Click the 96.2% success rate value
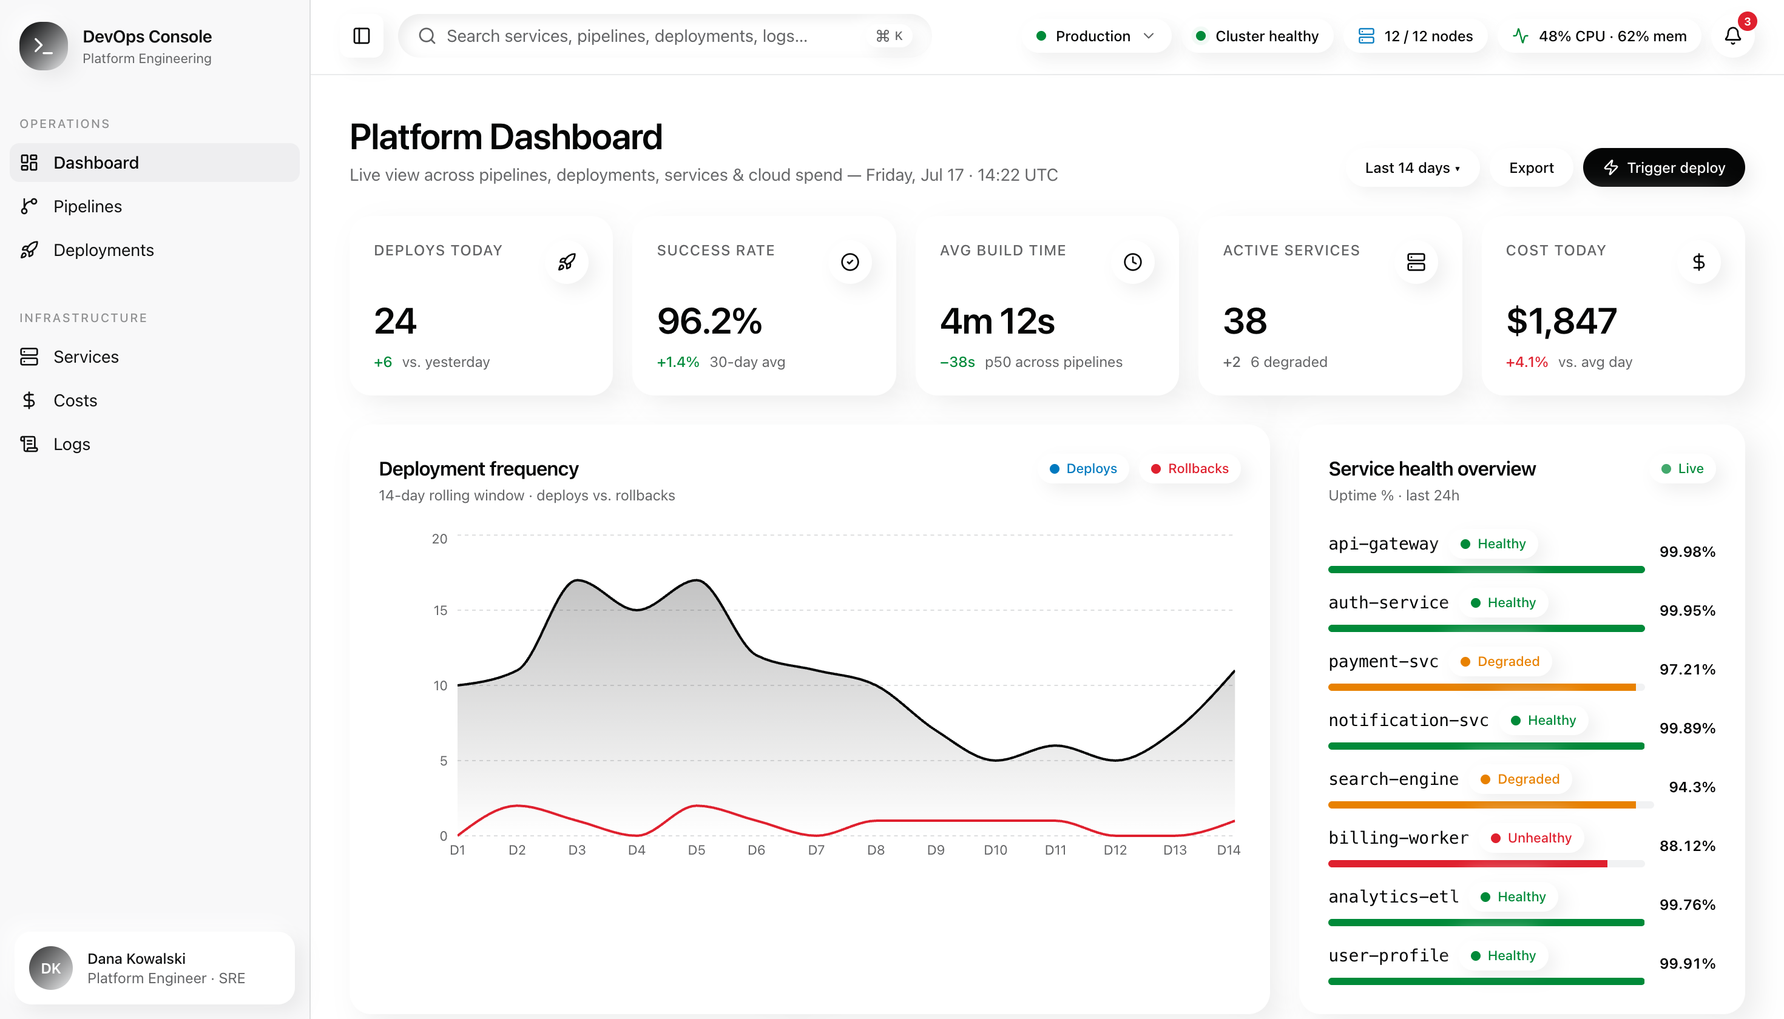The width and height of the screenshot is (1784, 1019). click(709, 321)
